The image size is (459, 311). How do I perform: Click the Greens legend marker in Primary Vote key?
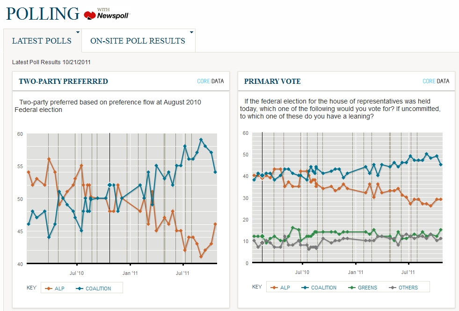(351, 288)
